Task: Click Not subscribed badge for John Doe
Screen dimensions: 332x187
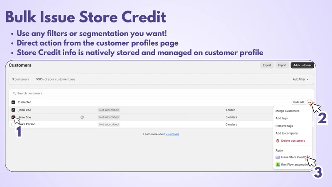Action: click(109, 110)
